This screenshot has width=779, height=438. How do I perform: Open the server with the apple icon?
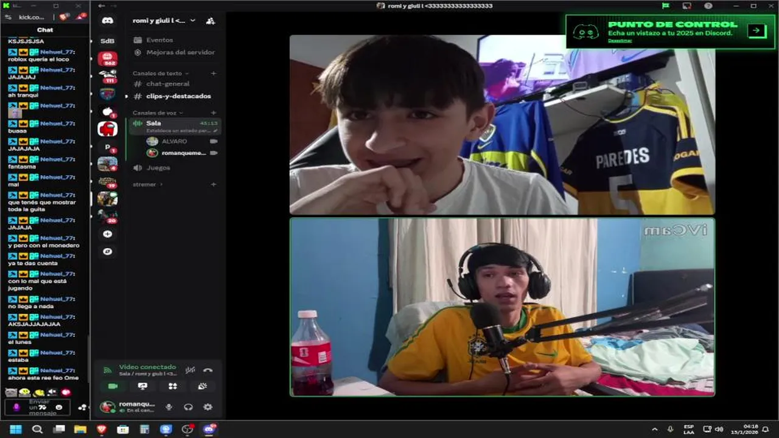coord(108,111)
